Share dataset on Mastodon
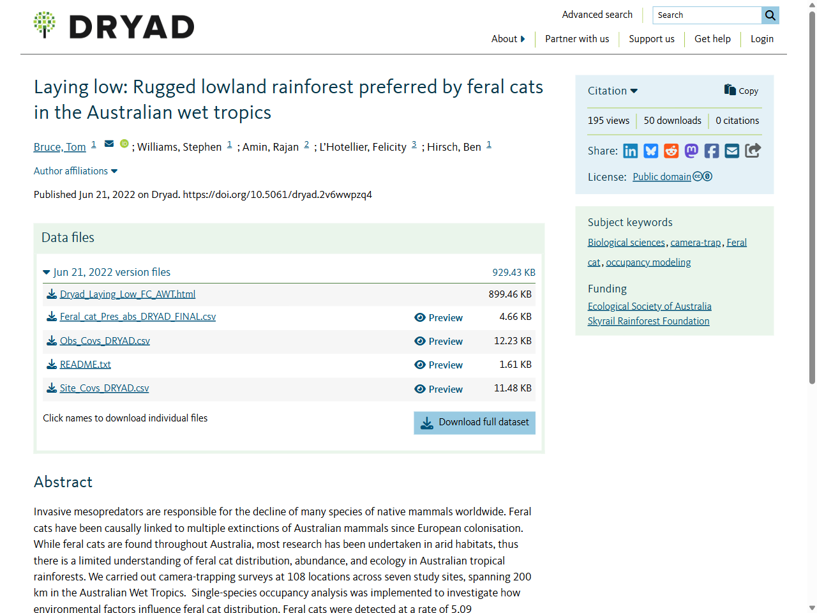The width and height of the screenshot is (817, 613). click(691, 151)
